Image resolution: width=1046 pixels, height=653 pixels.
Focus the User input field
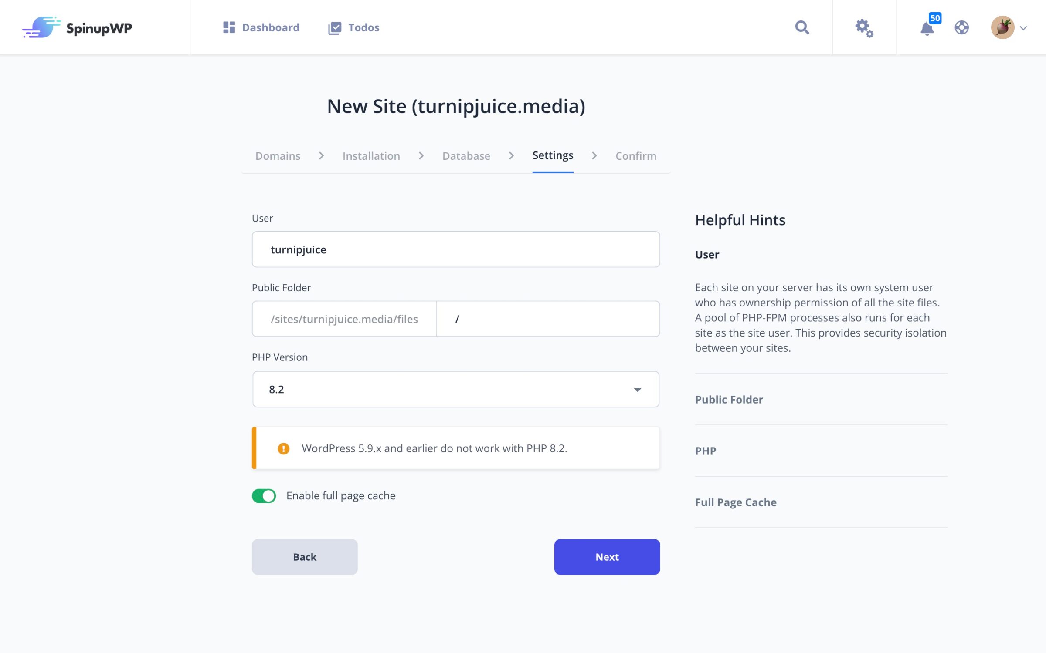pos(456,249)
